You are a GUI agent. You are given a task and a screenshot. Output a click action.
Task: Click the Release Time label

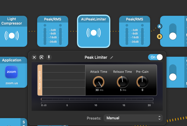pos(123,72)
